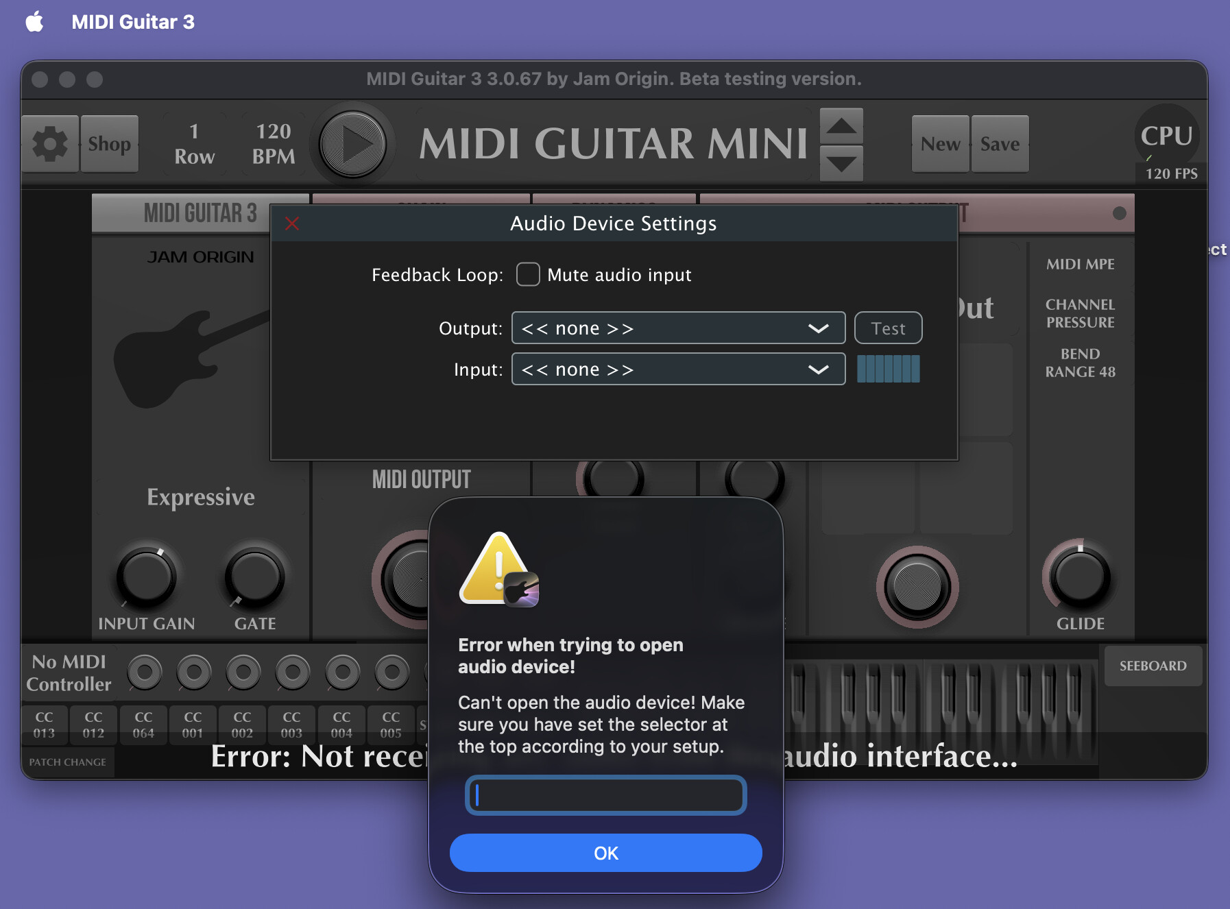Focus the error dialog text field
Viewport: 1230px width, 909px height.
pos(605,795)
